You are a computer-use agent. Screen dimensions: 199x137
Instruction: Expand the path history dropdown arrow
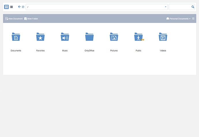coord(166,7)
